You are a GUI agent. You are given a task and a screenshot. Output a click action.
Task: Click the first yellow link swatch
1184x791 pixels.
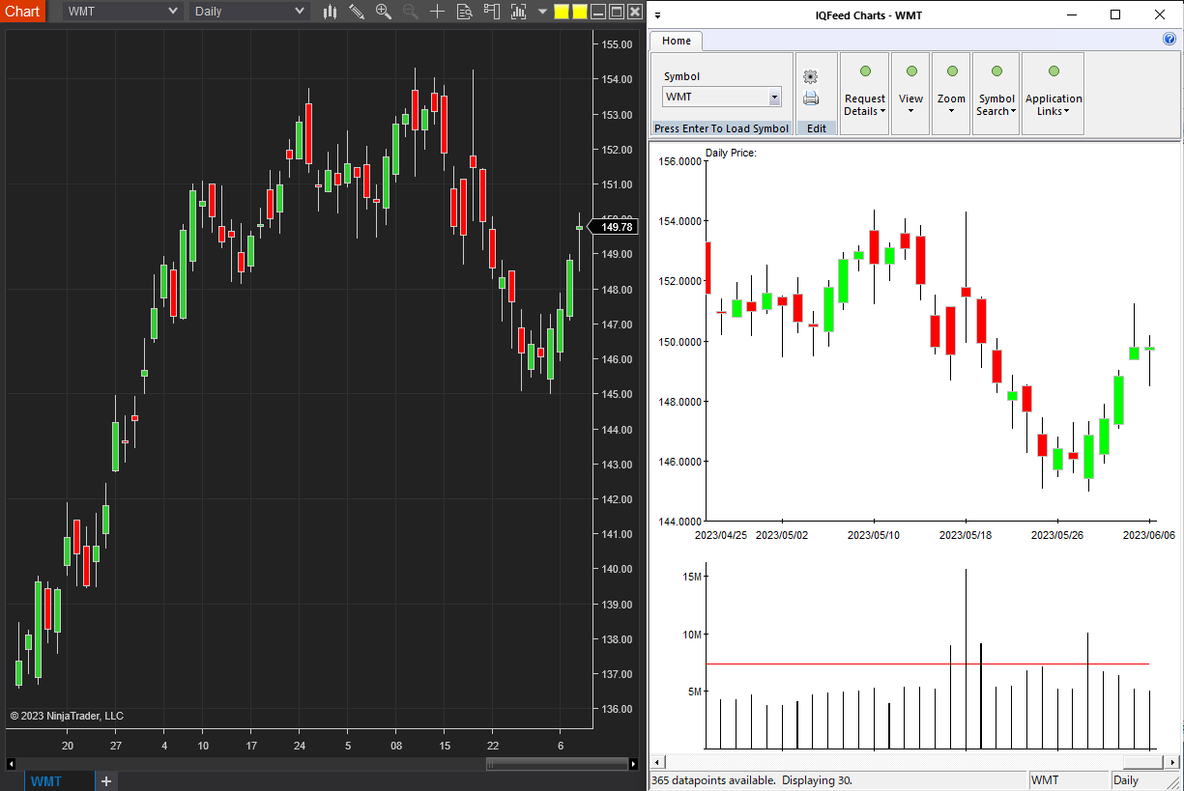[x=561, y=12]
